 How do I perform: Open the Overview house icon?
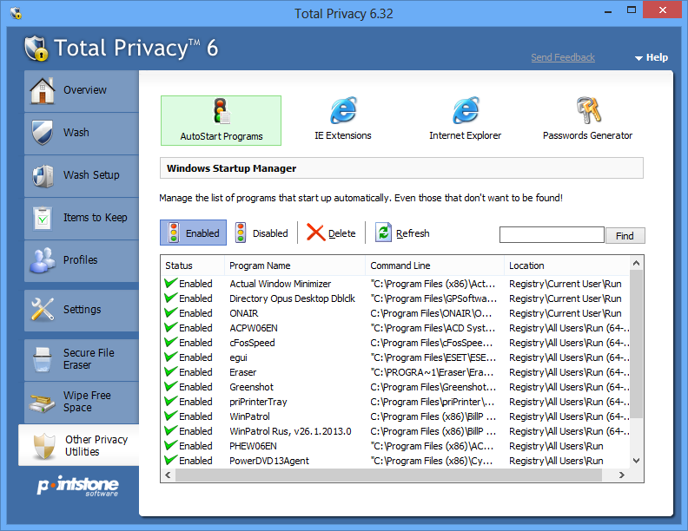click(42, 91)
